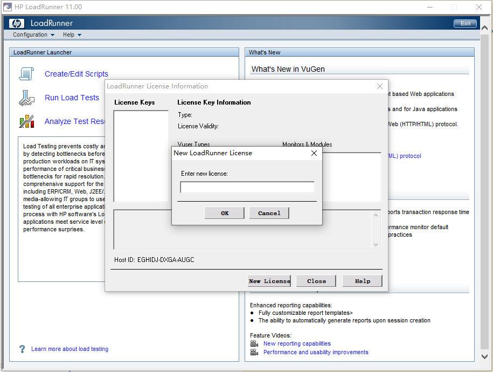
Task: Click the blue question mark help icon
Action: pyautogui.click(x=22, y=349)
